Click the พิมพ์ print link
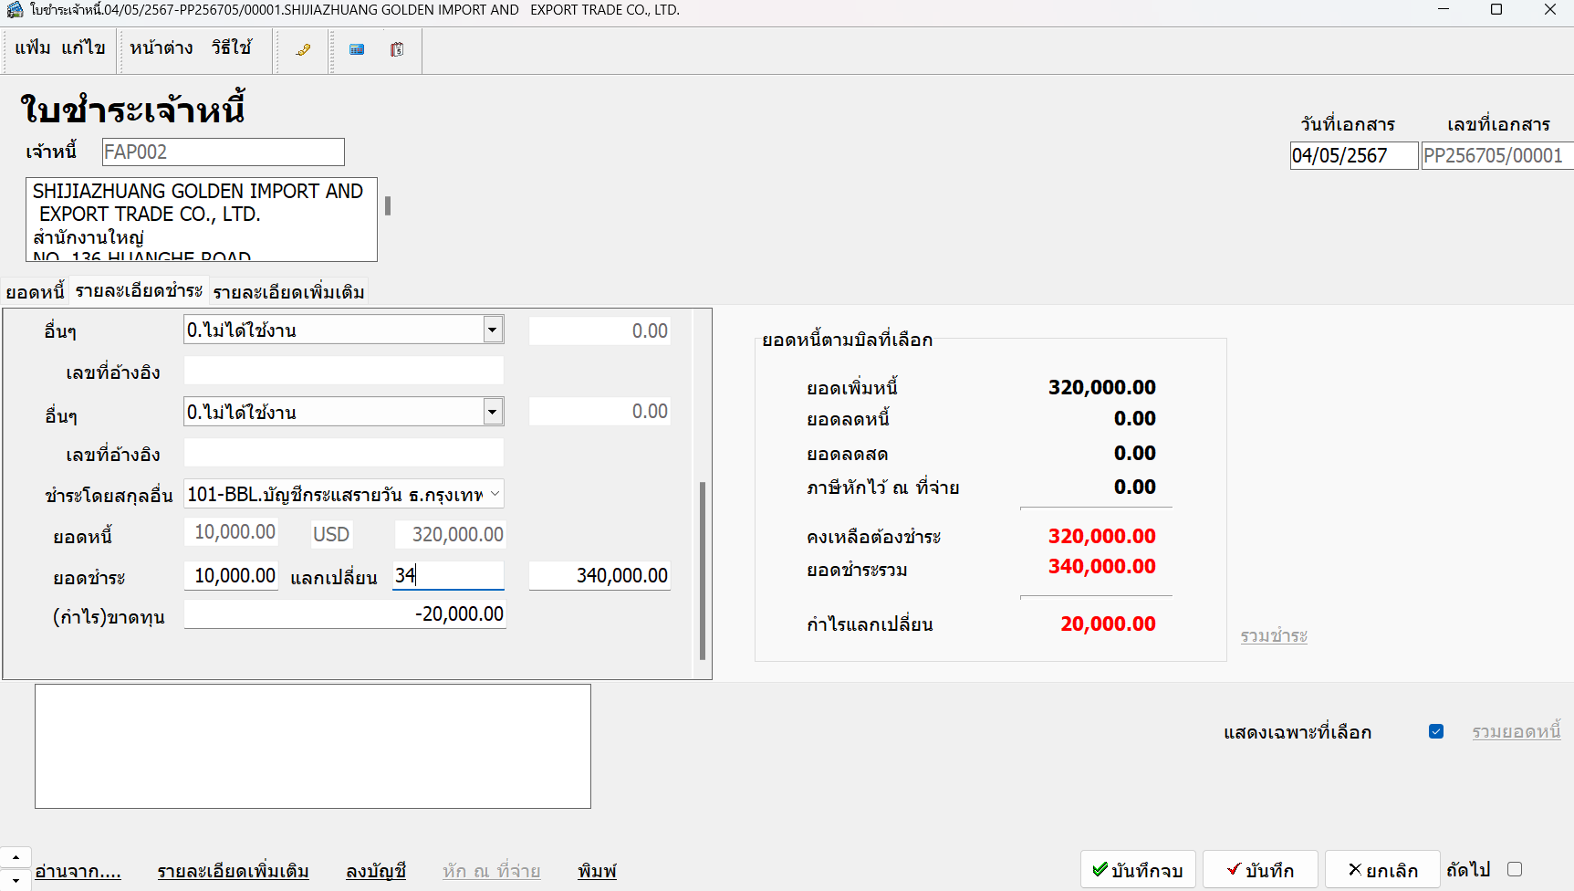 (x=597, y=871)
